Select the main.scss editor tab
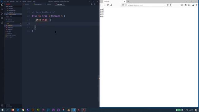The height and width of the screenshot is (112, 199). point(59,4)
